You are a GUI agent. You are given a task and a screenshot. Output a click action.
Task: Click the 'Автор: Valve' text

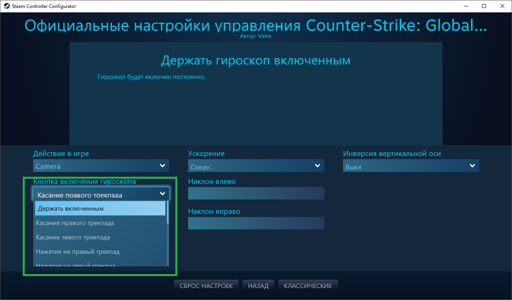[x=256, y=36]
